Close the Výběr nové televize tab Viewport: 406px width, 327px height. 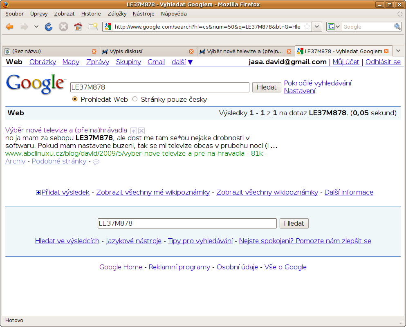[289, 52]
